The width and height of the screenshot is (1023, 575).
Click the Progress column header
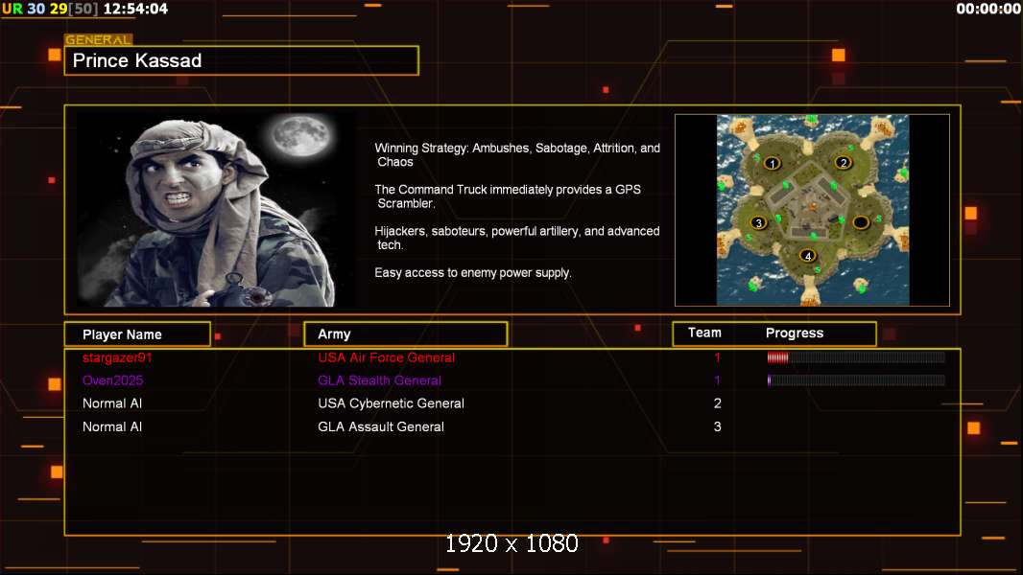coord(794,333)
